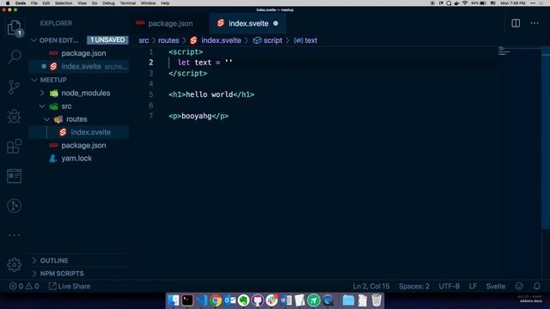Open Evernote from the Dock

point(243,300)
